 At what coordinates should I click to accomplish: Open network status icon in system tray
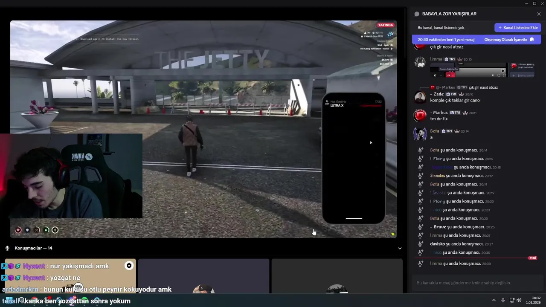[x=512, y=300]
